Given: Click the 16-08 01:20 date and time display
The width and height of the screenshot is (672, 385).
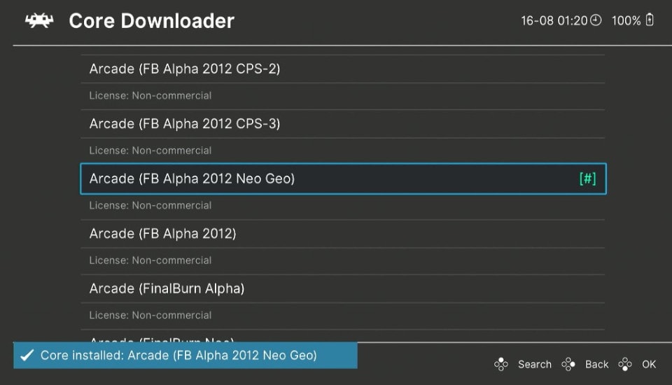Looking at the screenshot, I should 554,20.
